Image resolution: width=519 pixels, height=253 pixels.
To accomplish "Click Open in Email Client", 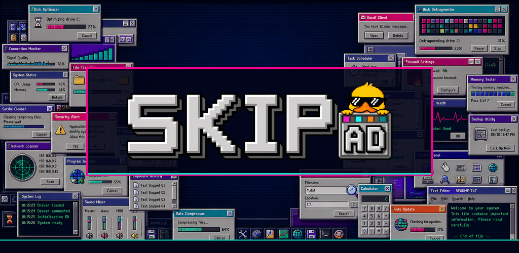I will pos(375,35).
